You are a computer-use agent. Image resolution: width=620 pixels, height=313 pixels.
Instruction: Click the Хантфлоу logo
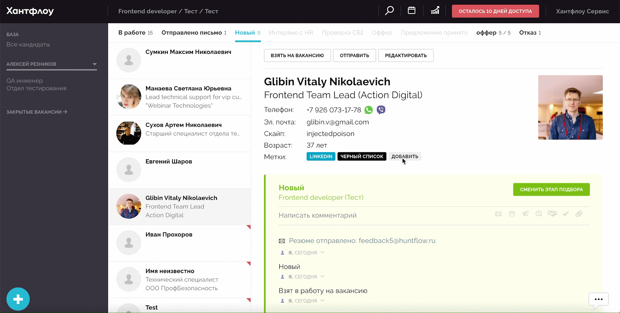(x=30, y=11)
